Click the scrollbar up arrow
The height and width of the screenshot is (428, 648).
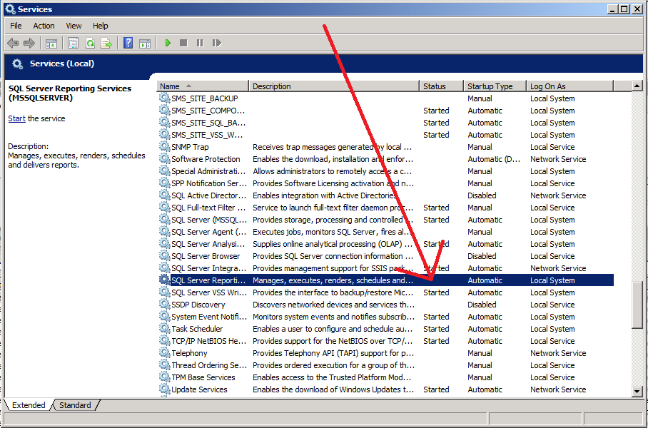(637, 86)
